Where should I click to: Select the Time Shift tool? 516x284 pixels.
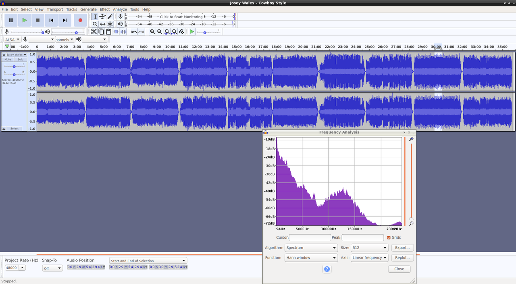coord(102,24)
